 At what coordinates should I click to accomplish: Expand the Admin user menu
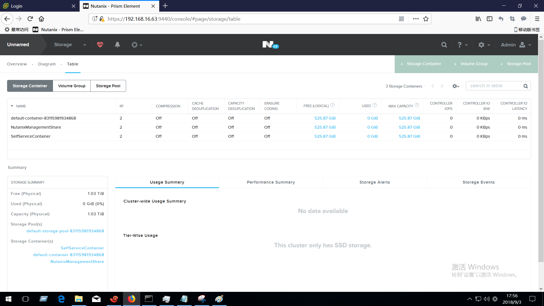(516, 45)
